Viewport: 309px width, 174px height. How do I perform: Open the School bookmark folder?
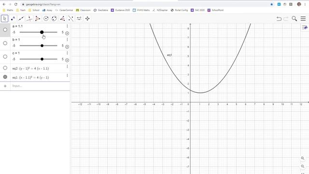[34, 10]
